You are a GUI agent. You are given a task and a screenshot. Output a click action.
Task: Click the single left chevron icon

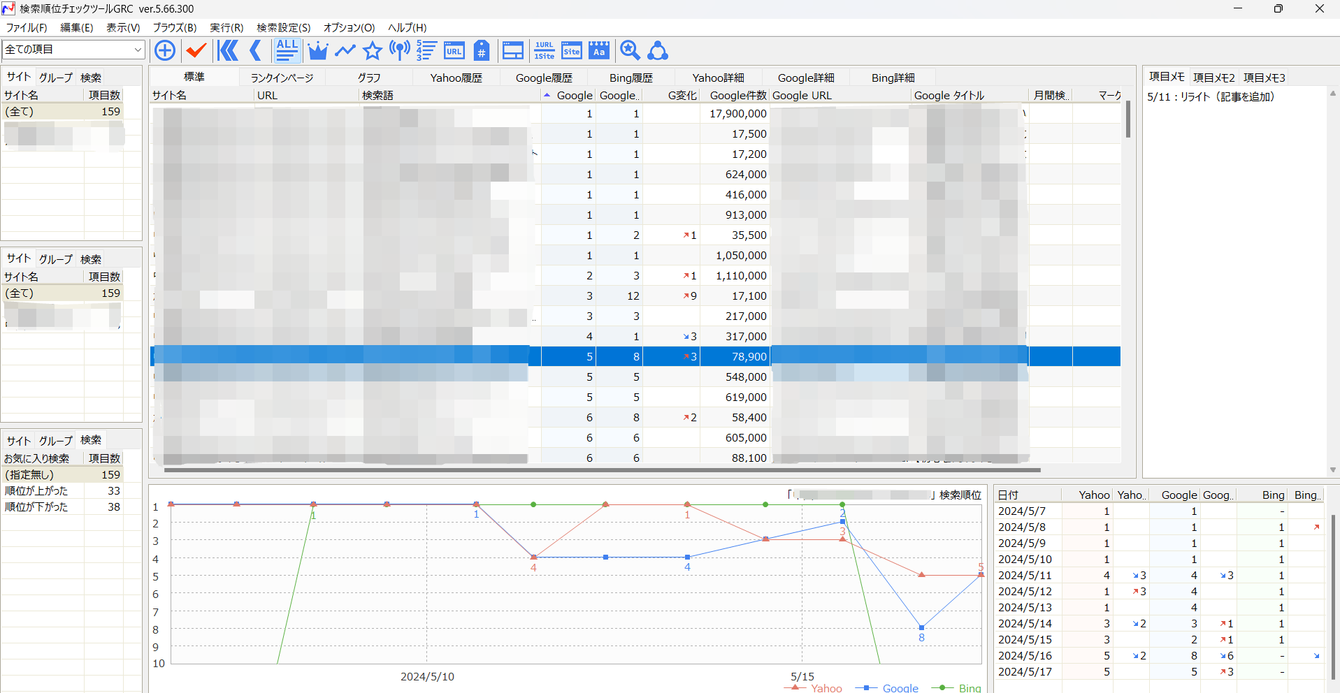[x=255, y=50]
